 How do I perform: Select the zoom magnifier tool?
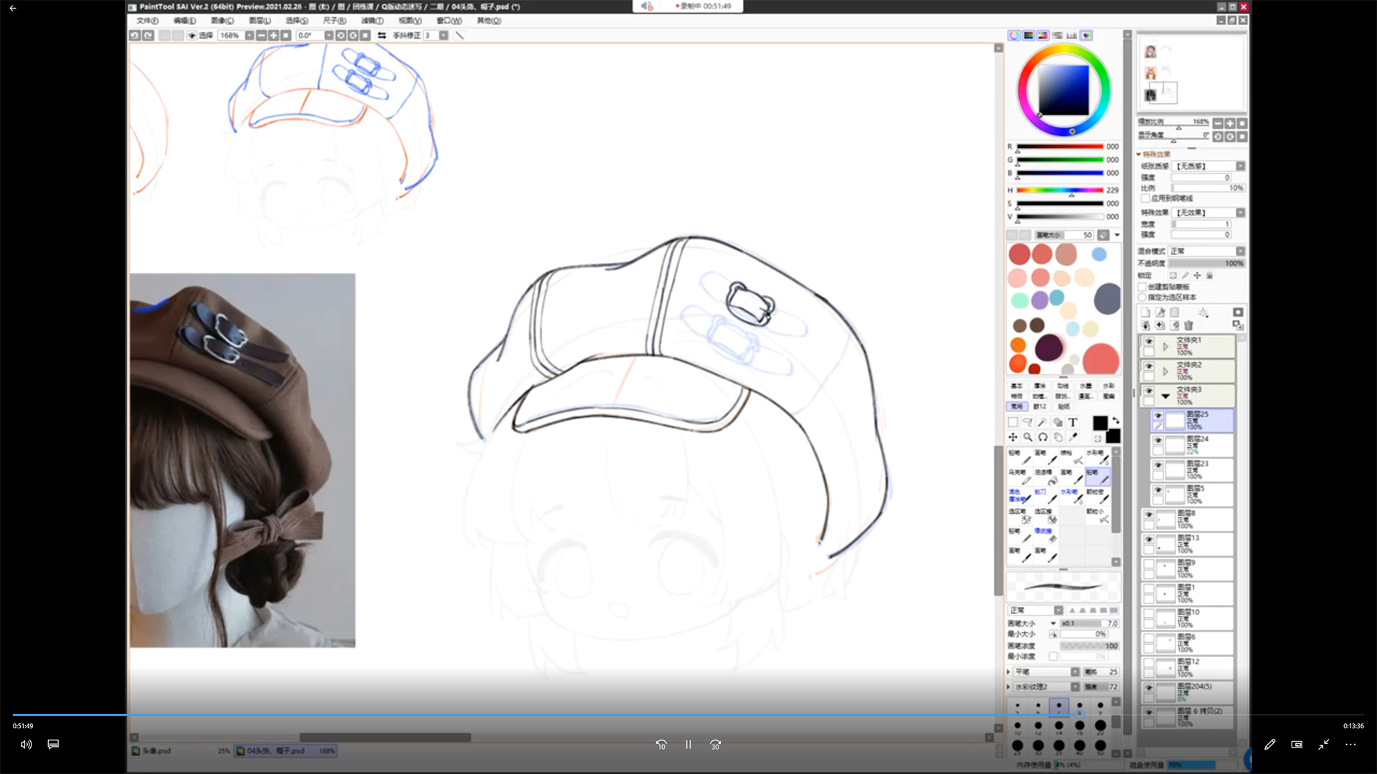[x=1028, y=437]
